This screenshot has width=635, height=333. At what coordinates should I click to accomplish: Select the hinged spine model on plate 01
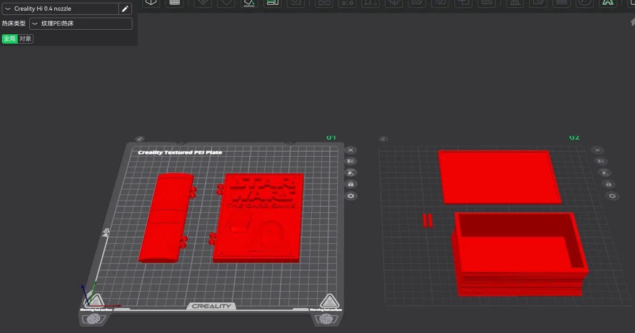click(x=165, y=217)
